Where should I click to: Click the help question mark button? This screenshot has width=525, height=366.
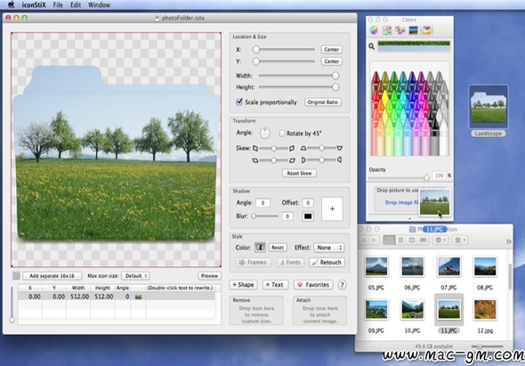[342, 285]
